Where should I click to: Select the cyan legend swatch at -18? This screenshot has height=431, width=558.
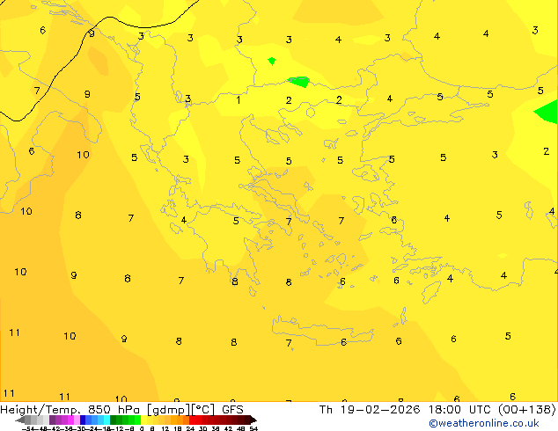coord(106,420)
